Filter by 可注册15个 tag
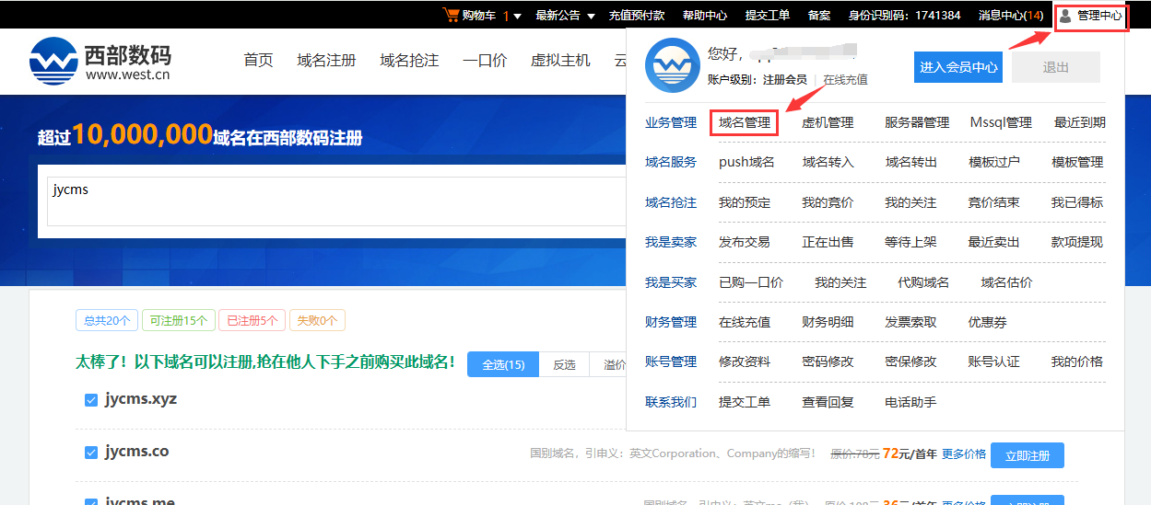Image resolution: width=1151 pixels, height=505 pixels. tap(178, 321)
